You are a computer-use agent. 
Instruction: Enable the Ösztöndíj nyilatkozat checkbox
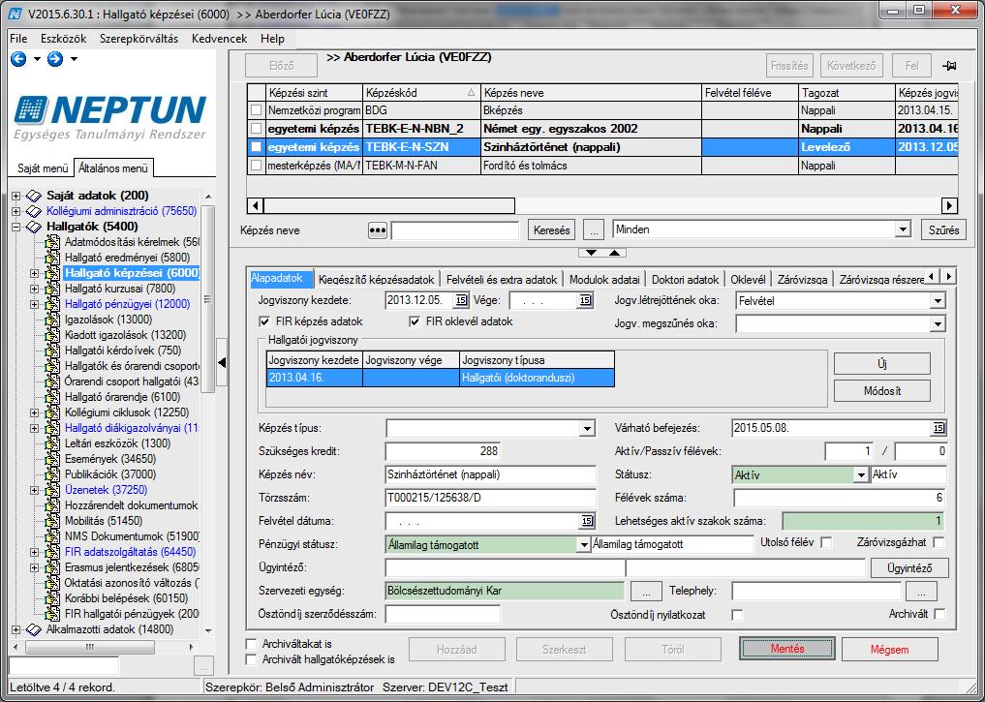click(x=737, y=615)
